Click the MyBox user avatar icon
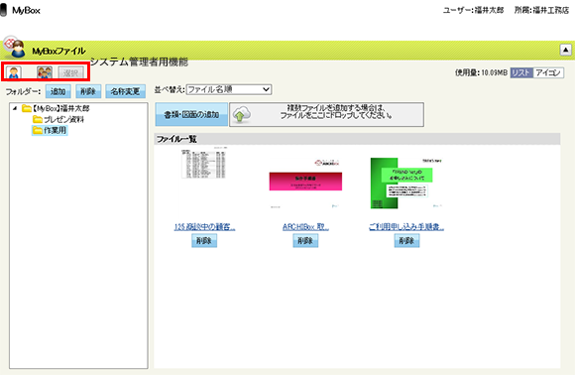 pos(14,48)
